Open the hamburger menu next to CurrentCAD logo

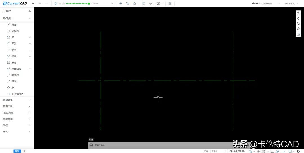[x=33, y=3]
